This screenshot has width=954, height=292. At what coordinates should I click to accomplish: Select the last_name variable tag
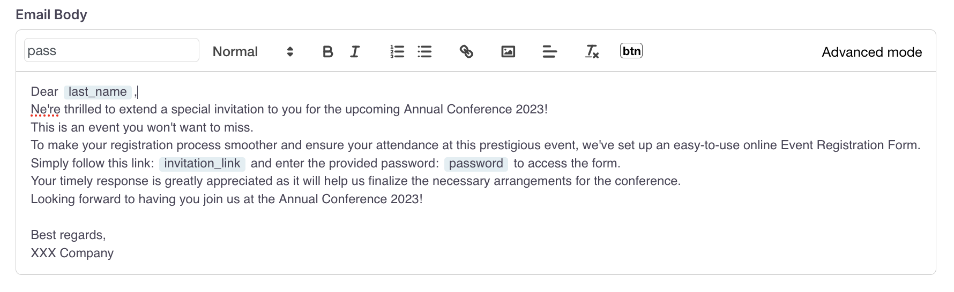(x=98, y=92)
